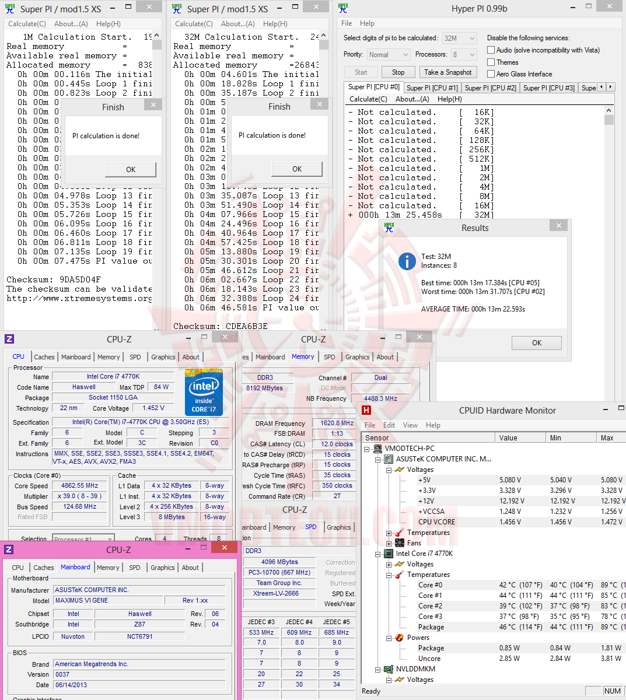Click the Stop button in Hyper PI
This screenshot has width=626, height=700.
398,72
